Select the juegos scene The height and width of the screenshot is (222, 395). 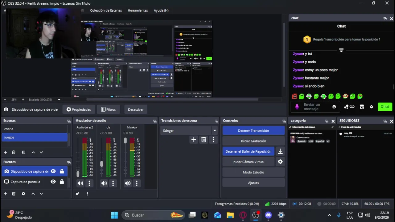click(34, 137)
